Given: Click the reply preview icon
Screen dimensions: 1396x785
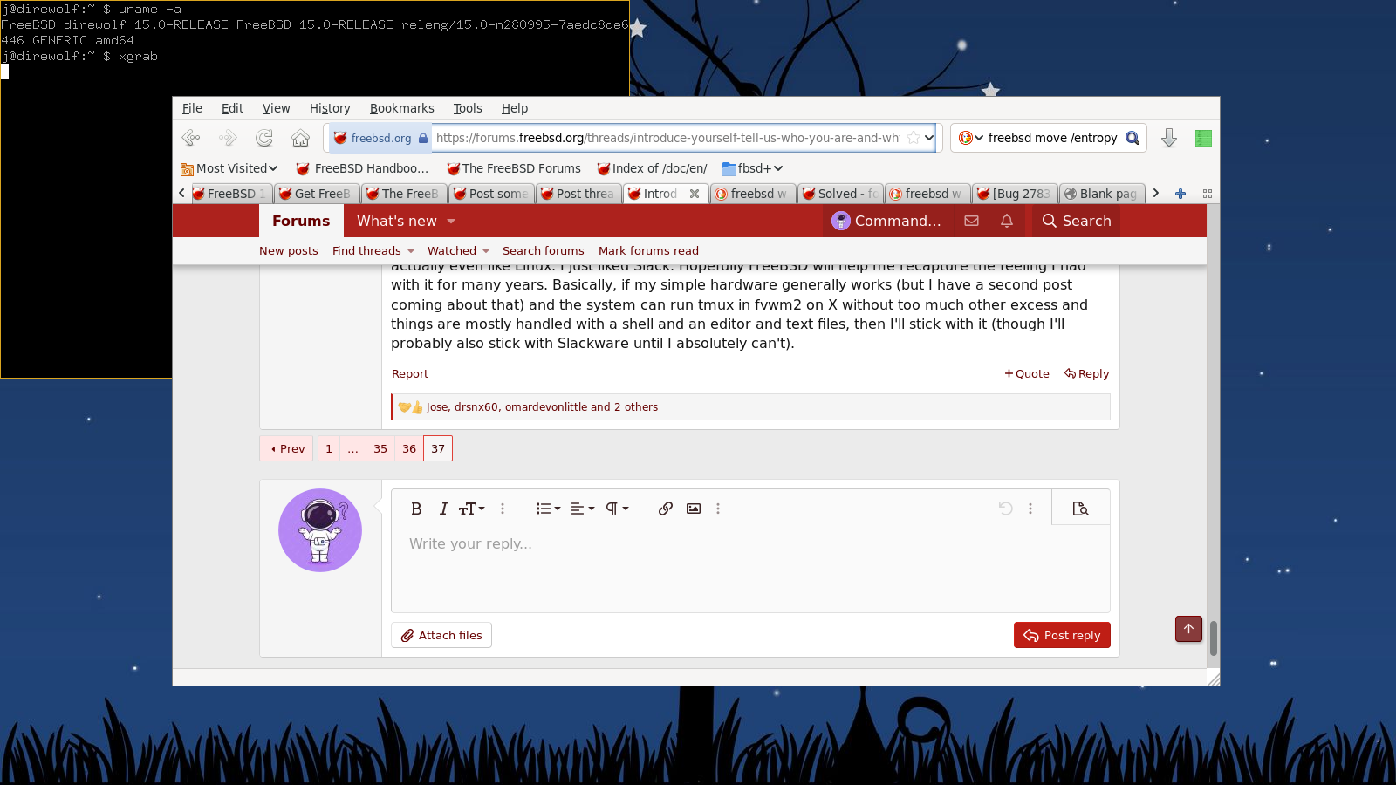Looking at the screenshot, I should (x=1080, y=509).
